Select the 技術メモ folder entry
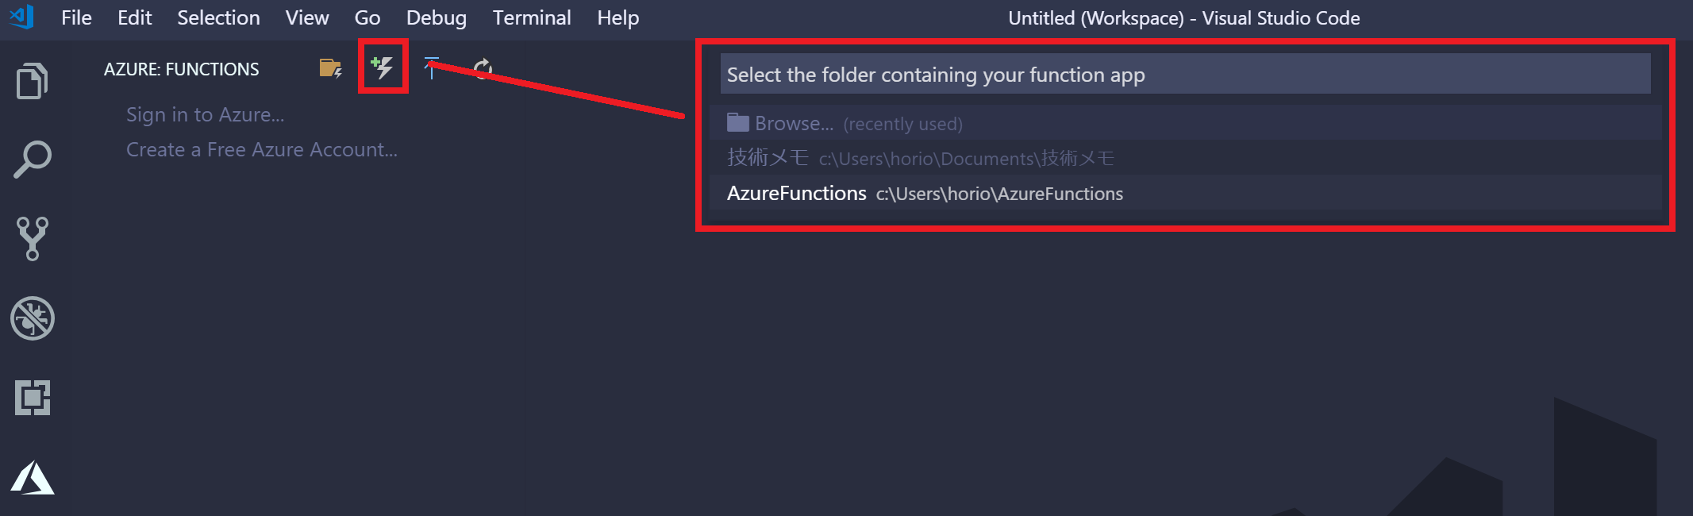This screenshot has height=516, width=1693. tap(921, 158)
